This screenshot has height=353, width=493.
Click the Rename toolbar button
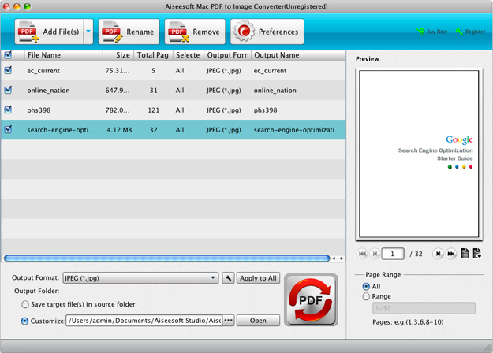point(129,32)
